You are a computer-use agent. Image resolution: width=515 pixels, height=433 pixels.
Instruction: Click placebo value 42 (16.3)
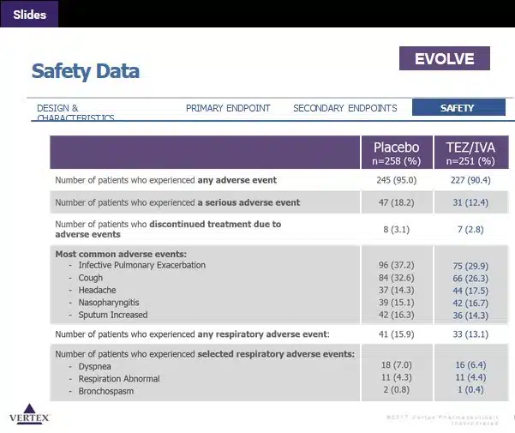pyautogui.click(x=396, y=315)
